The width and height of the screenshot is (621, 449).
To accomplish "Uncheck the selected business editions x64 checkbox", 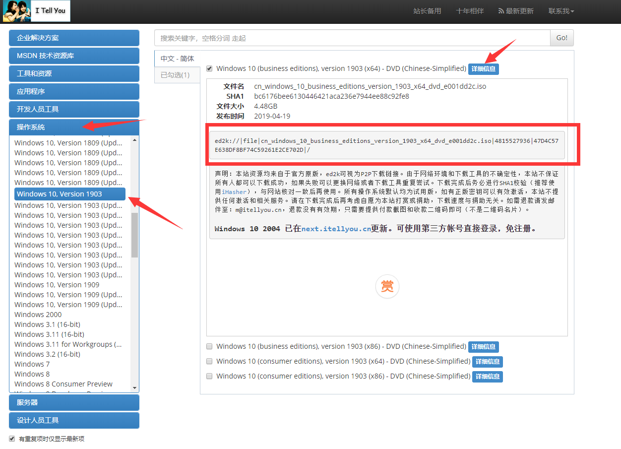I will tap(209, 68).
